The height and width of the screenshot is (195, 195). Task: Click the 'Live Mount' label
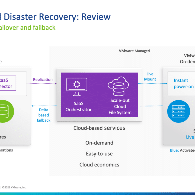click(150, 76)
